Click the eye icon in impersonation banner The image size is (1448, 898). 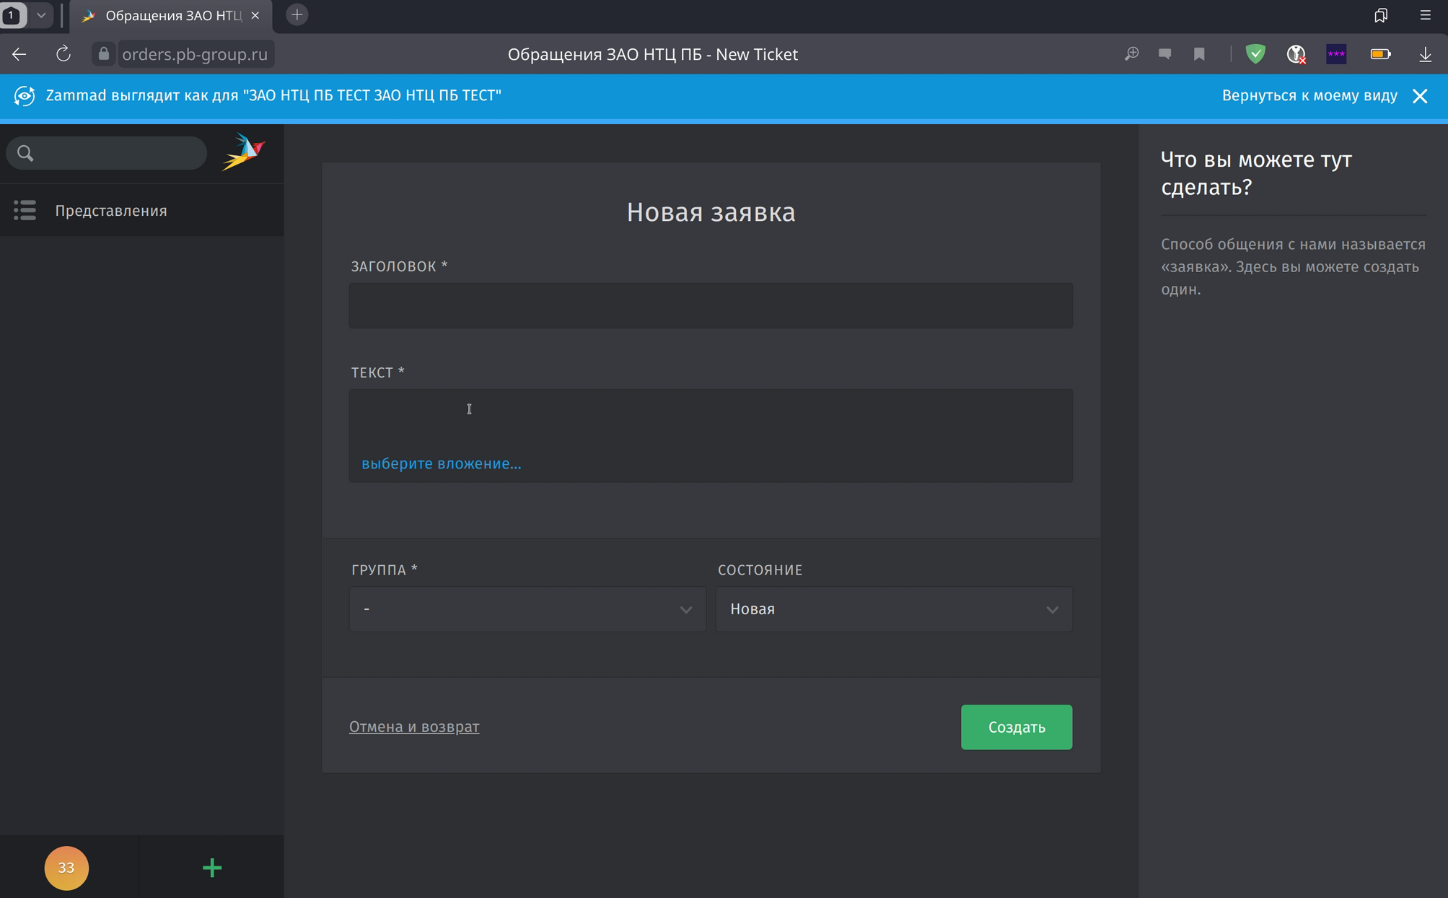(x=25, y=96)
